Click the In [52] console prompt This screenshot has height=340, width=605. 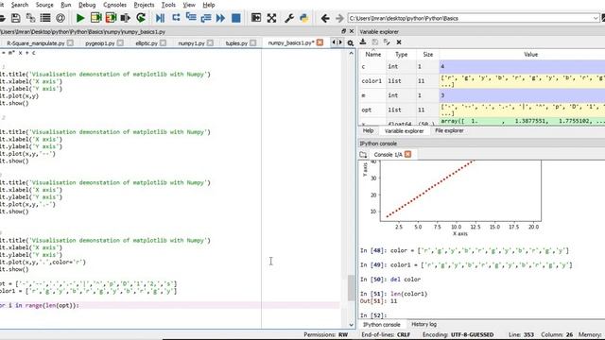[x=373, y=315]
